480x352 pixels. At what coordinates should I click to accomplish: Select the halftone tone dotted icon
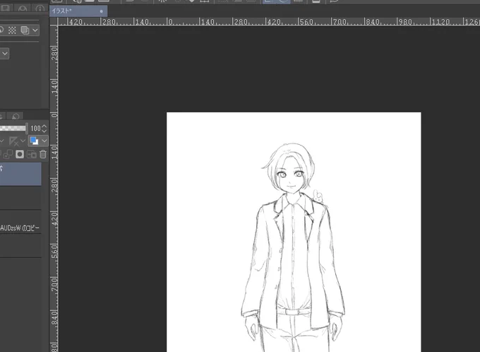click(x=12, y=30)
